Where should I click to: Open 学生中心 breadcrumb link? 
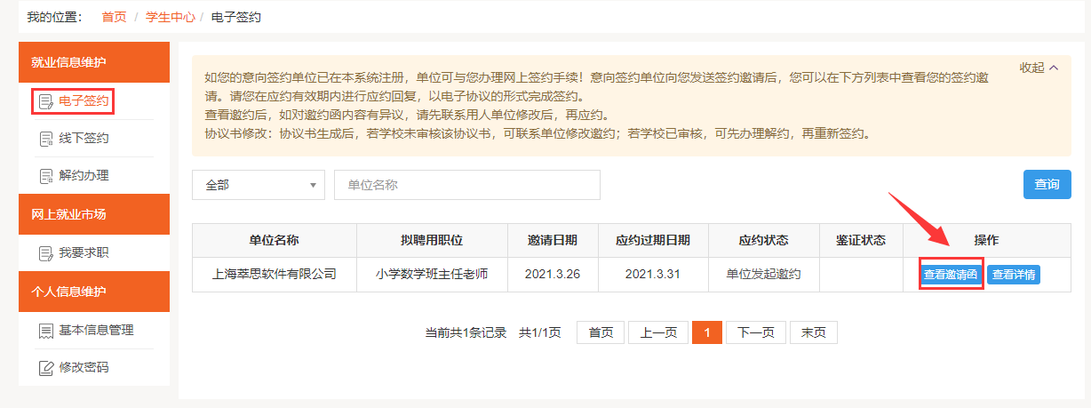tap(170, 17)
